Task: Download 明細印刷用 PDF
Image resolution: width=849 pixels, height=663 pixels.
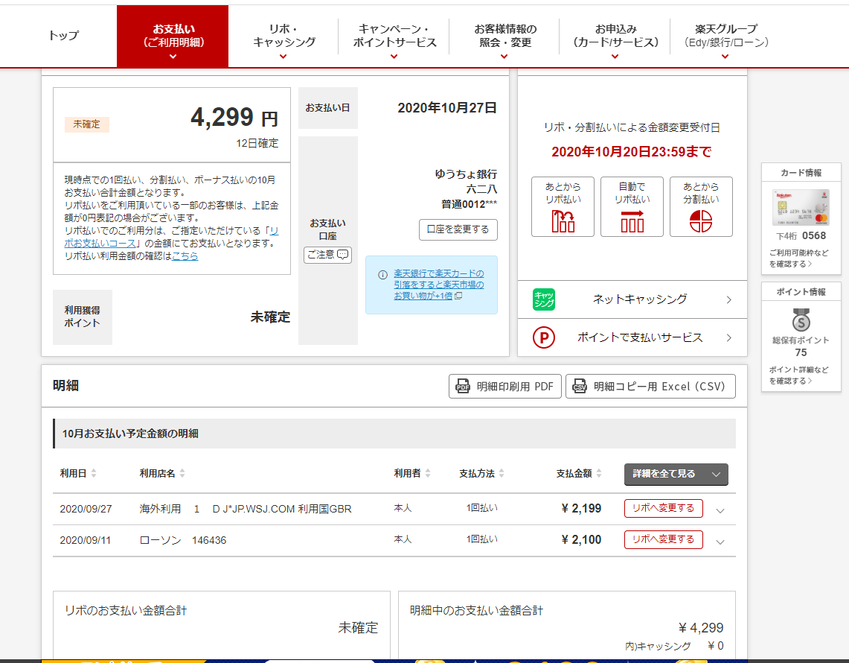Action: 504,387
